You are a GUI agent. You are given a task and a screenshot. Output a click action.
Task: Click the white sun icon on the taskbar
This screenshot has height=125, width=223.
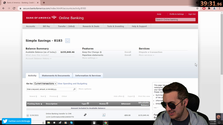click(54, 123)
